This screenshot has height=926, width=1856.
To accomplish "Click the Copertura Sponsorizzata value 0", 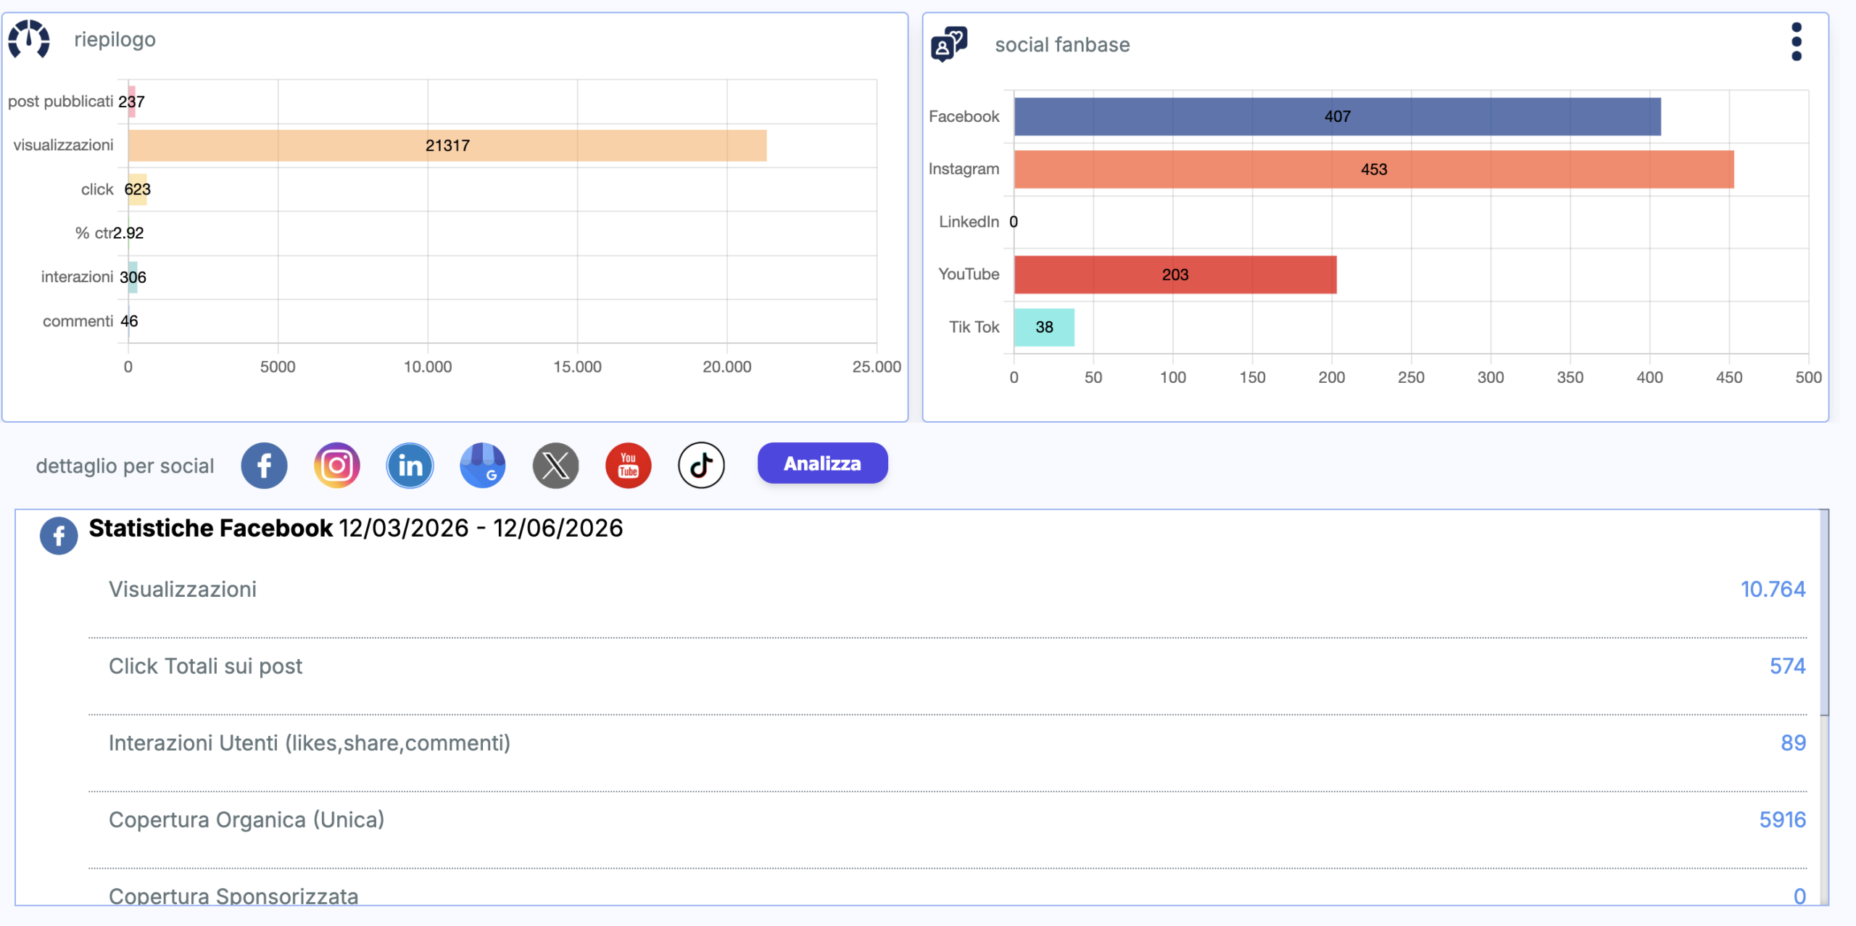I will coord(1799,896).
